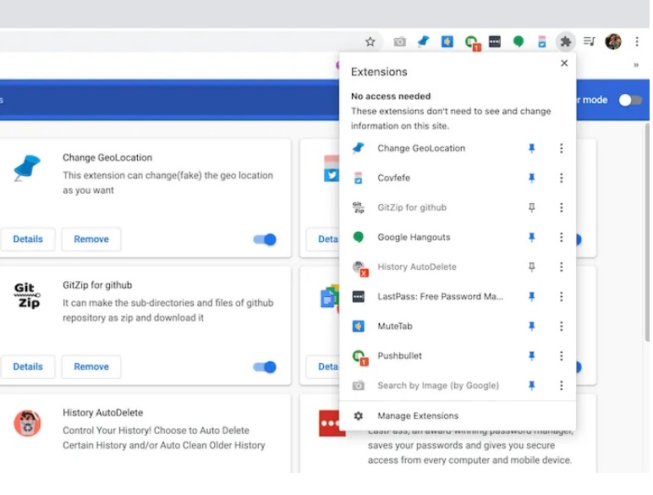The width and height of the screenshot is (653, 495).
Task: Open Details for GitZip for github card
Action: point(28,366)
